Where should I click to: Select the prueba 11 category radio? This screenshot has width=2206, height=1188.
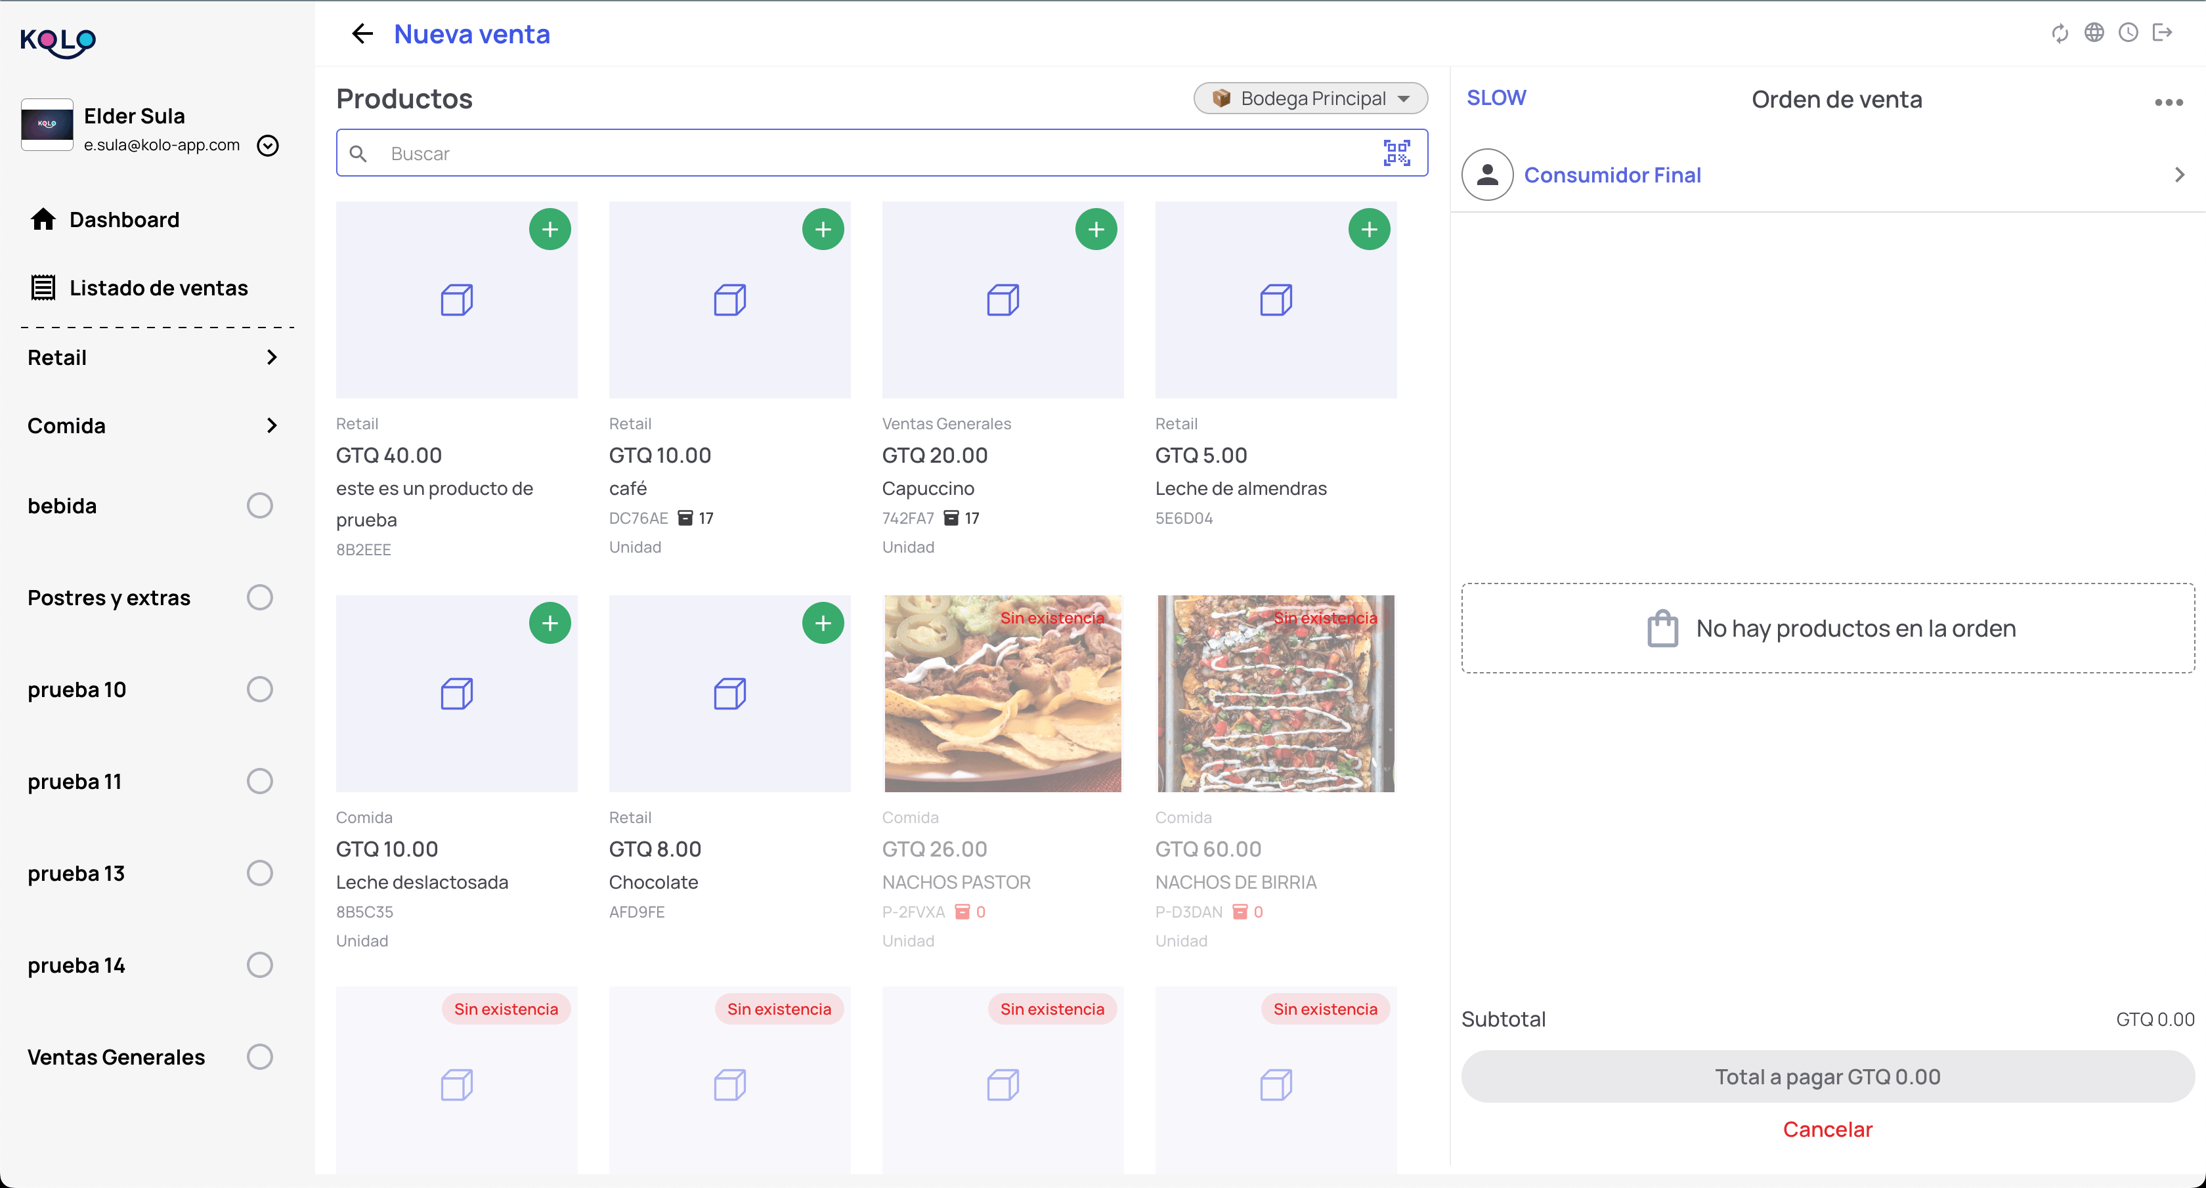tap(259, 782)
